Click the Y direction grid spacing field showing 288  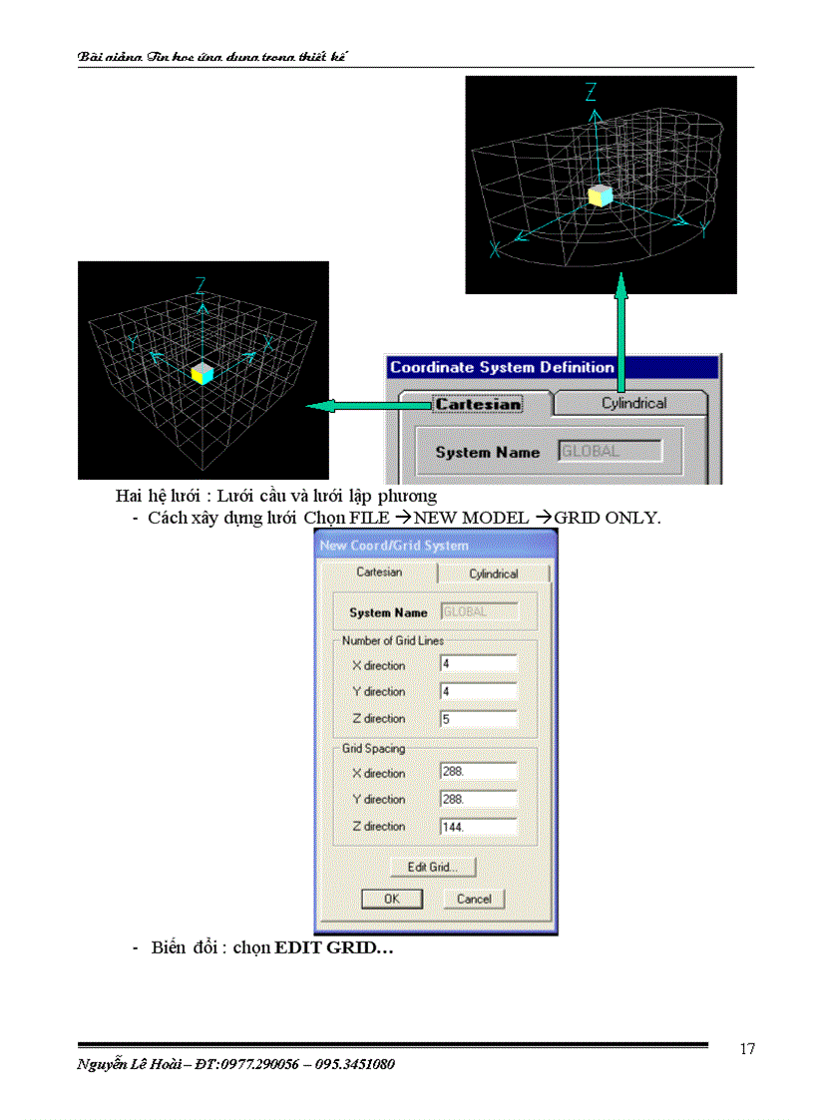click(479, 799)
